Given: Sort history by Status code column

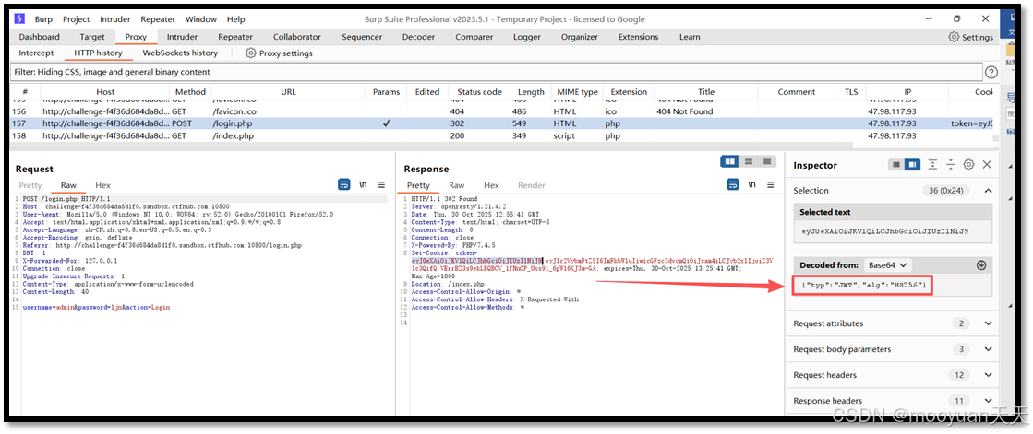Looking at the screenshot, I should click(x=480, y=92).
